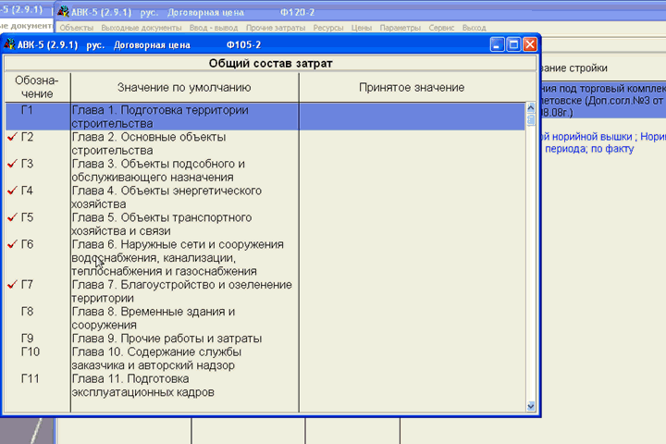
Task: Click the Принятое значение column header
Action: click(411, 87)
